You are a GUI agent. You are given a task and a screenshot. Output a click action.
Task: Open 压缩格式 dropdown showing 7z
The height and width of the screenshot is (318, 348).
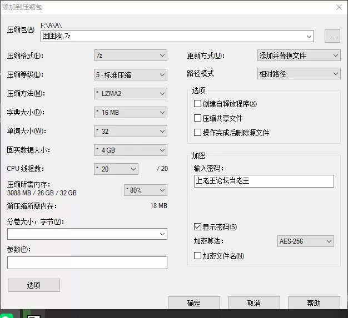click(131, 55)
